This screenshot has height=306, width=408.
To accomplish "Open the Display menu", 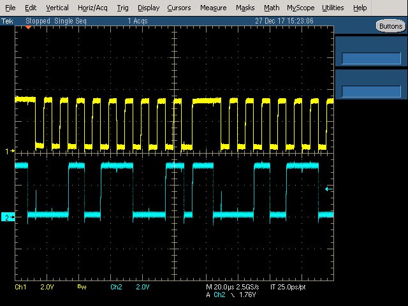I will tap(149, 8).
